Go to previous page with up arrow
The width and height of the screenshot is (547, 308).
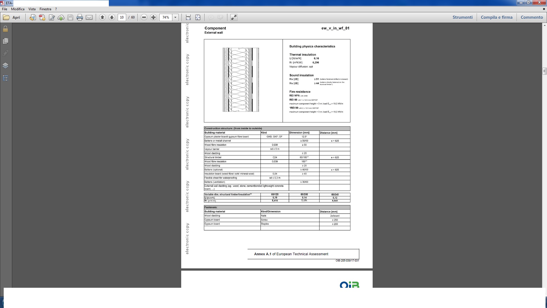point(102,17)
